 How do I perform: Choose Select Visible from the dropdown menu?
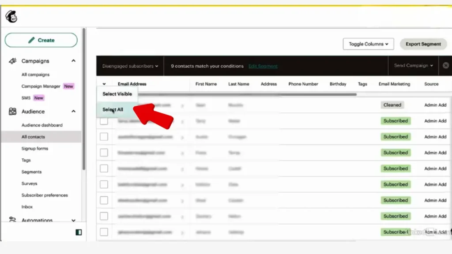point(117,94)
